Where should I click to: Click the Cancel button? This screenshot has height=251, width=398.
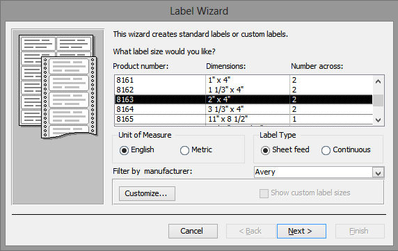(x=193, y=231)
